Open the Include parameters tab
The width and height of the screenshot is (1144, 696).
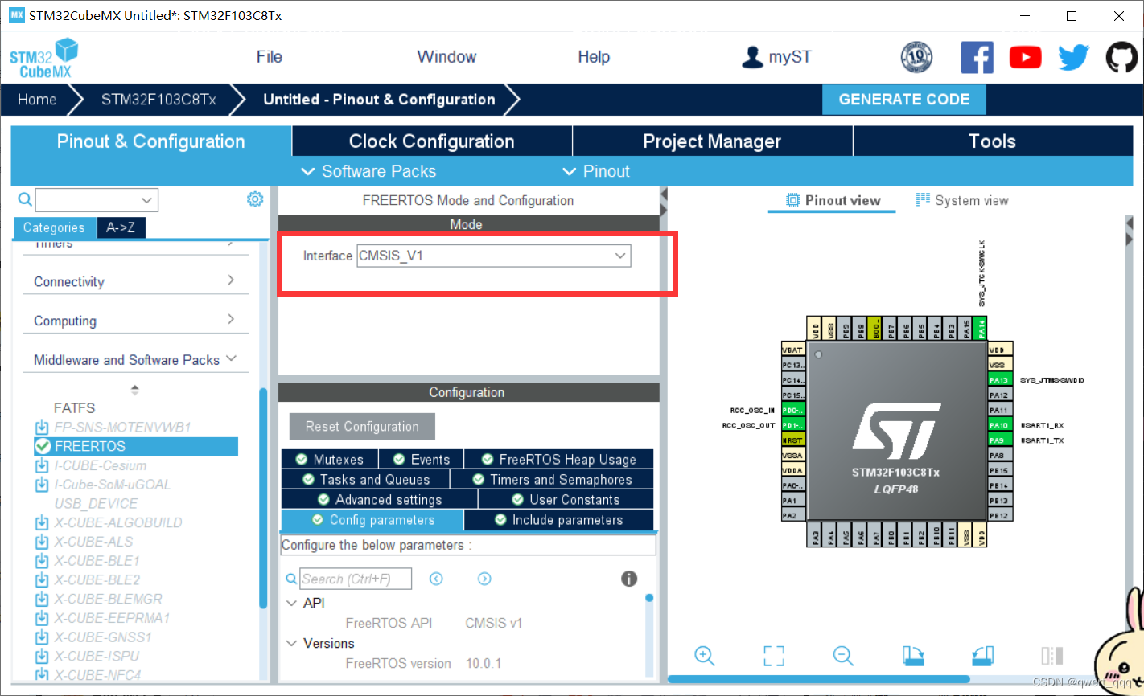tap(559, 520)
